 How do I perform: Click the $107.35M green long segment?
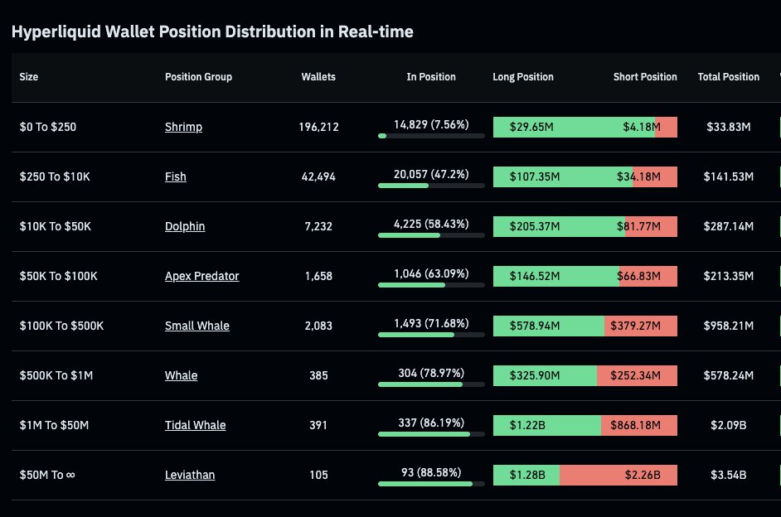coord(563,176)
